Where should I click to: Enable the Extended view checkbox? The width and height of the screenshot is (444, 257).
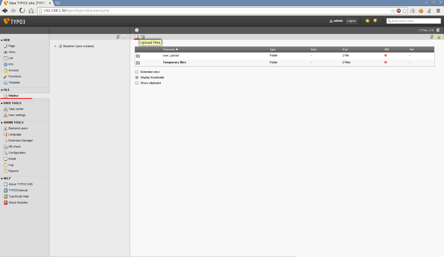(x=137, y=72)
